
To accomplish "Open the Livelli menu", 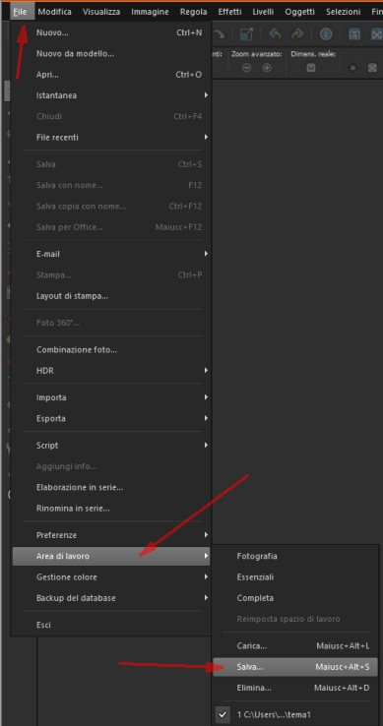I will (x=263, y=12).
